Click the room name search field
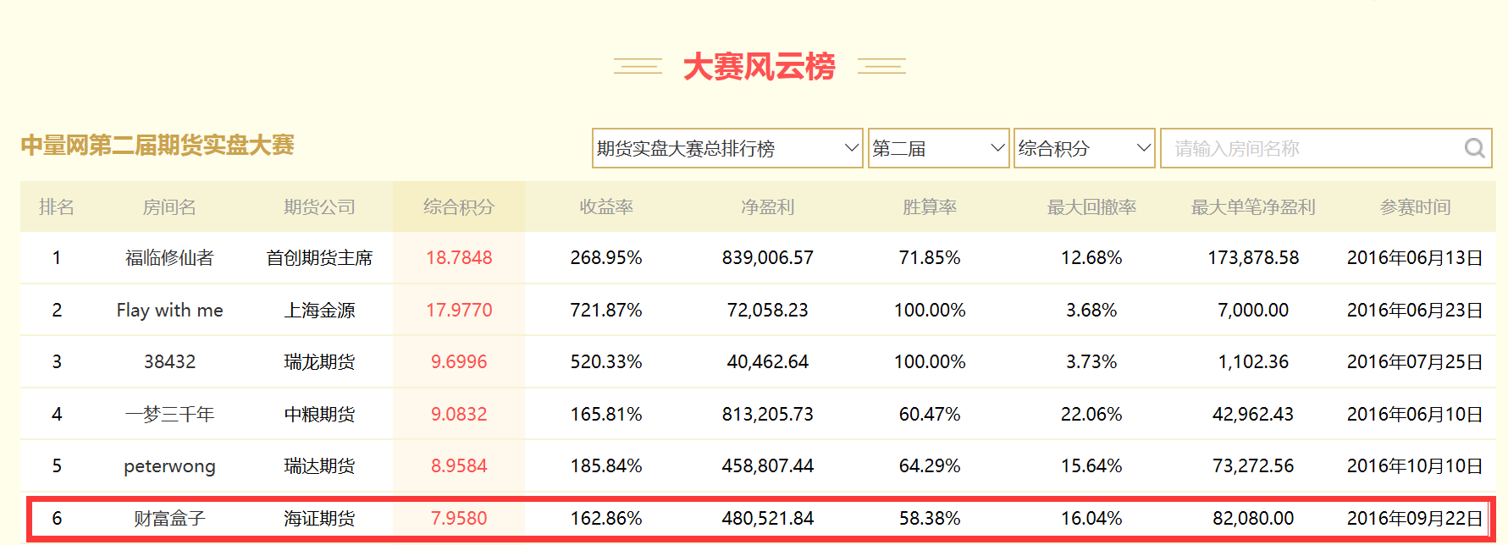The height and width of the screenshot is (545, 1508). click(x=1312, y=149)
